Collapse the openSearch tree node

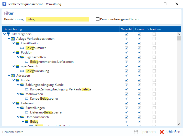pos(14,66)
